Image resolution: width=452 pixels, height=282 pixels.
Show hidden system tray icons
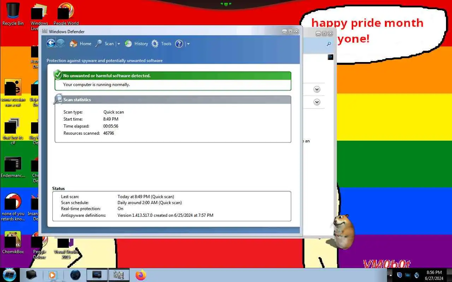click(391, 275)
